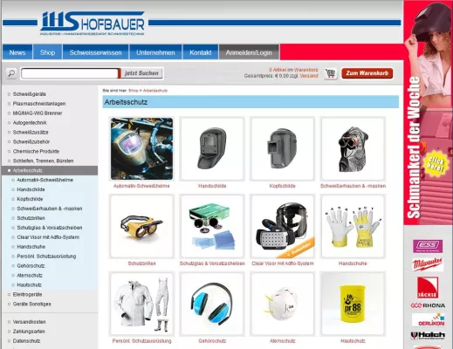Open Handschuhe gloves image
This screenshot has width=453, height=349.
pyautogui.click(x=353, y=226)
